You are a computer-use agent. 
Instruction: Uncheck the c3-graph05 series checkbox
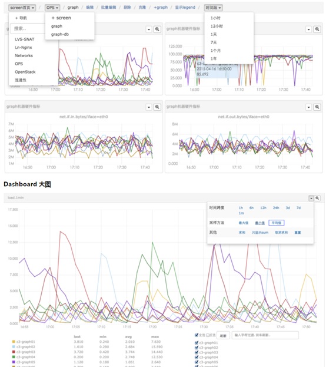click(197, 362)
